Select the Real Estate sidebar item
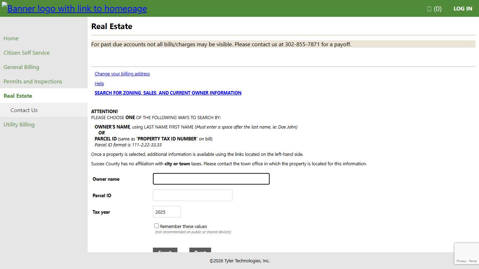 pos(18,96)
